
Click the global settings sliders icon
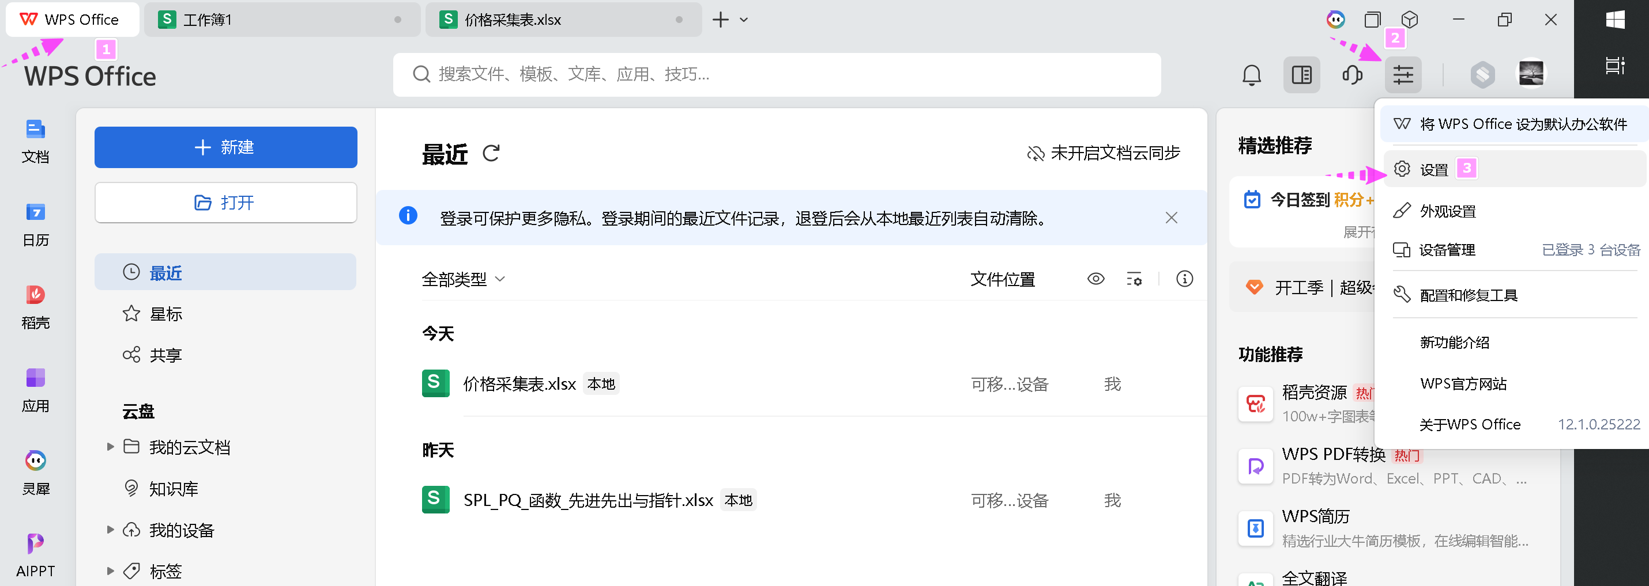(1403, 75)
